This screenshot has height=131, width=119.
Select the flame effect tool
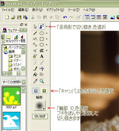[35, 56]
